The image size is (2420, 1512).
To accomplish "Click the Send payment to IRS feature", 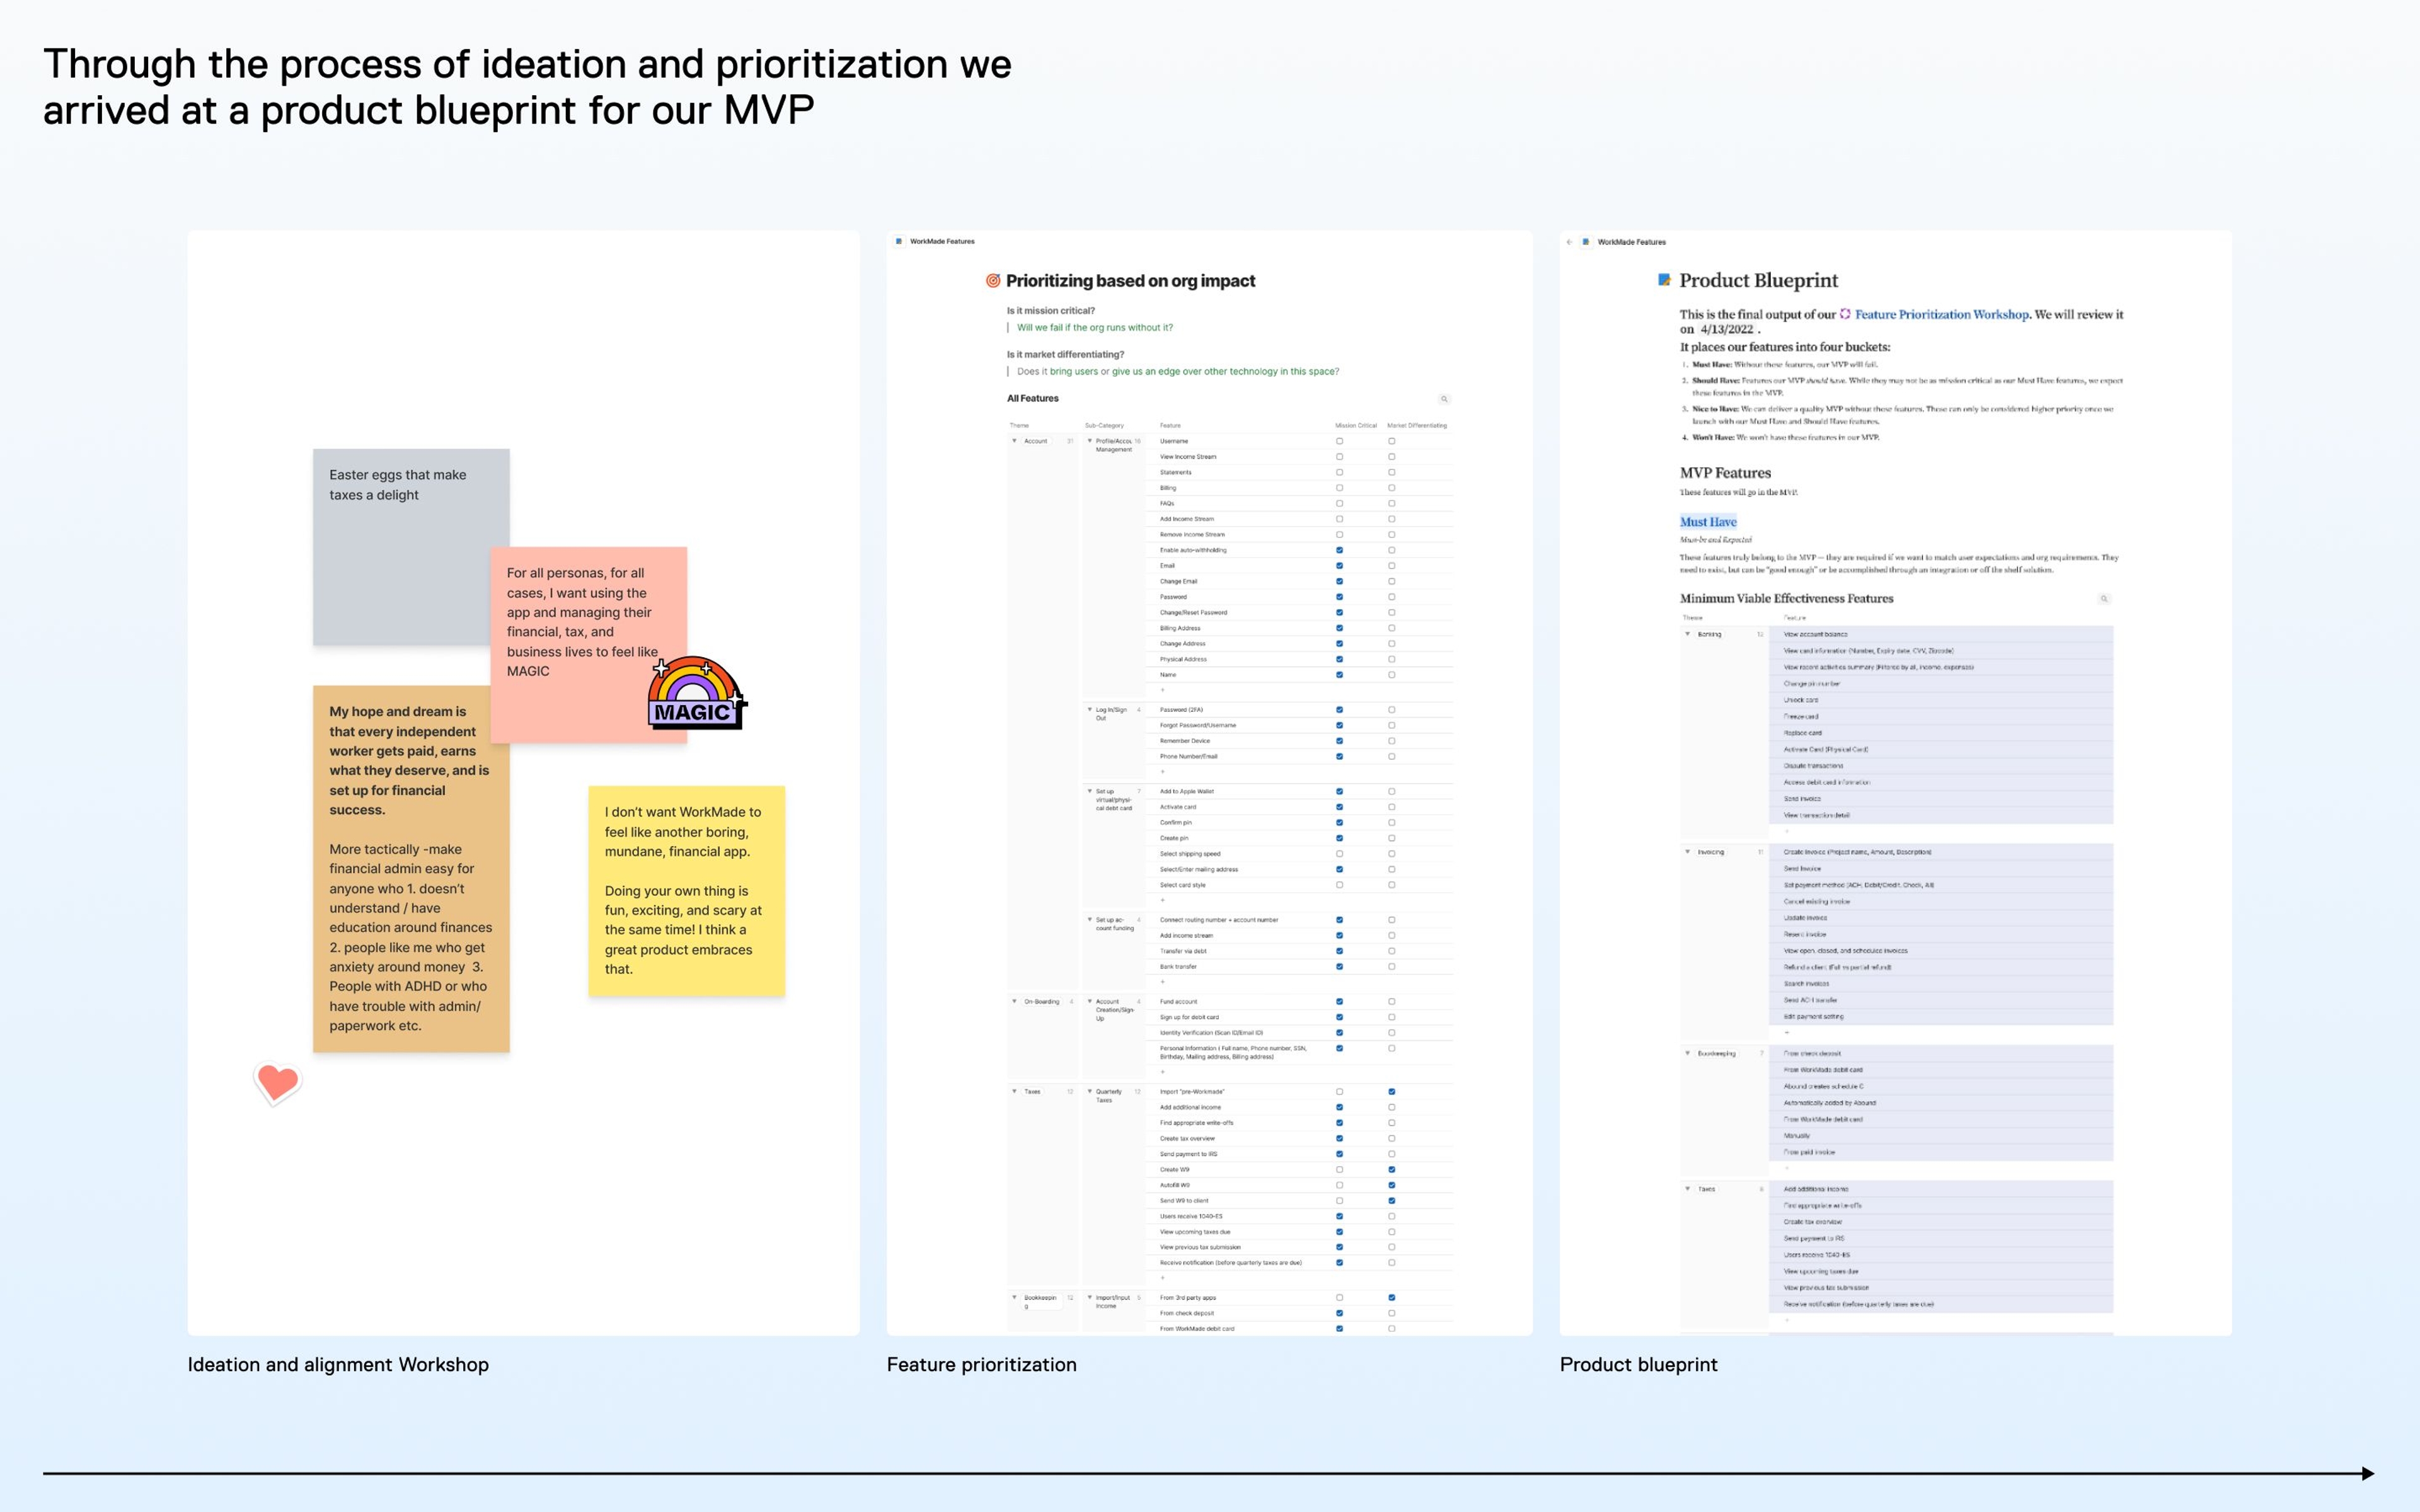I will 1188,1154.
